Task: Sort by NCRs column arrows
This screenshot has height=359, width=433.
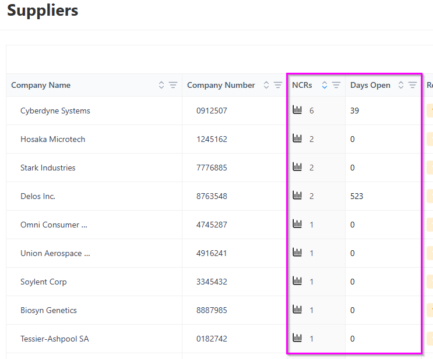Action: coord(325,85)
